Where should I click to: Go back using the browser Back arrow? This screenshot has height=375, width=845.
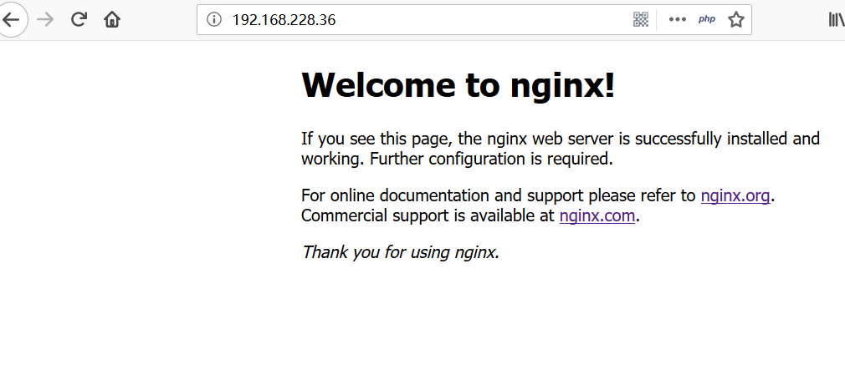click(11, 20)
